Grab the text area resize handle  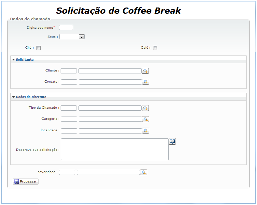[x=166, y=158]
